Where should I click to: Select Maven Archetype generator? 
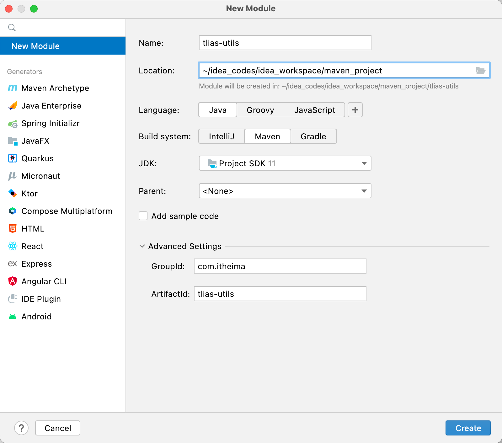click(63, 88)
